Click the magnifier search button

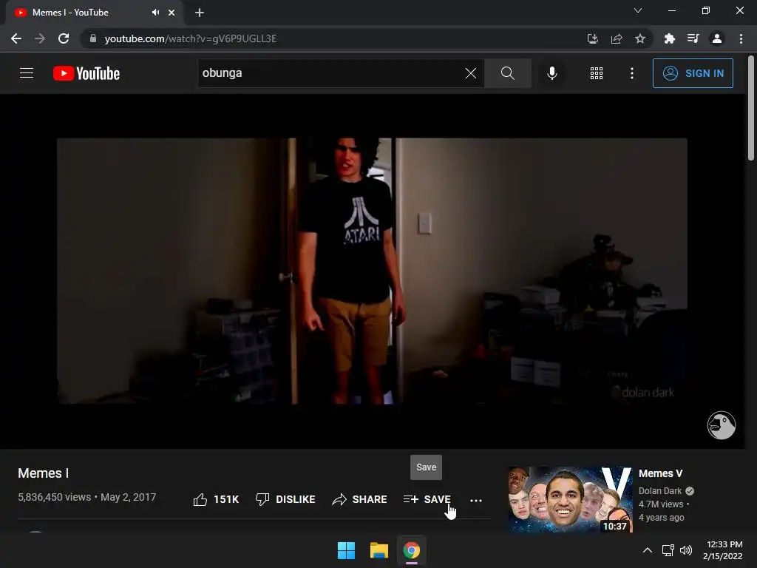[x=507, y=73]
